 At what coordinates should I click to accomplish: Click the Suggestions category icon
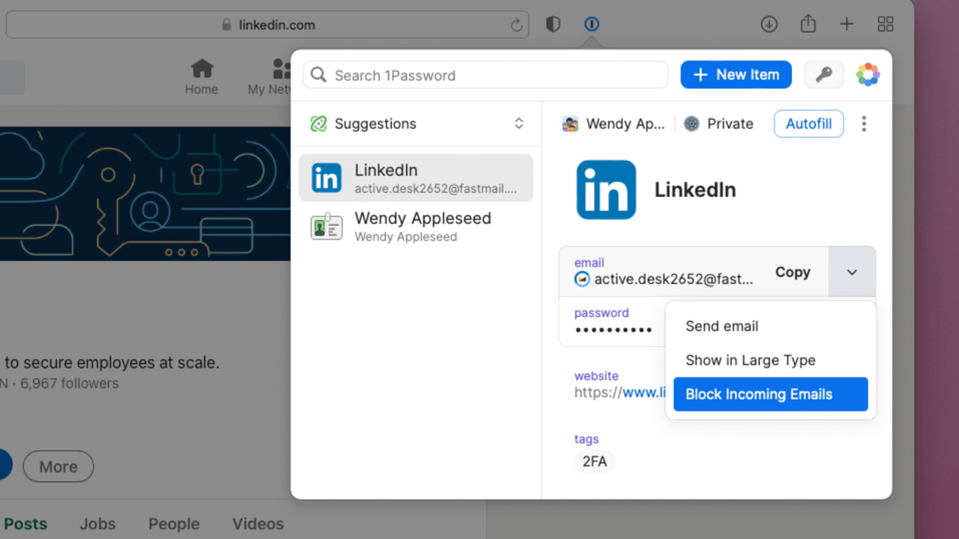coord(318,124)
